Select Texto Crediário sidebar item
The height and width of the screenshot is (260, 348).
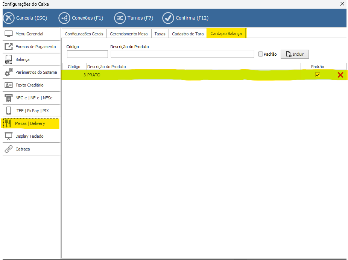(x=29, y=85)
